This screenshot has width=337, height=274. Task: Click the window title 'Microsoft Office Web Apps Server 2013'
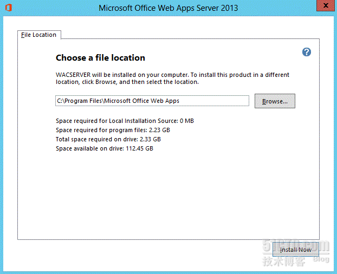coord(168,8)
